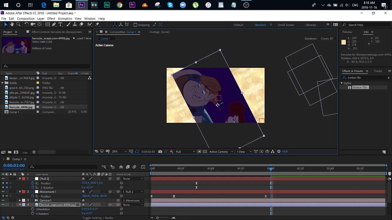Viewport: 392px width, 220px height.
Task: Select the Roto Brush tool
Action: 89,24
